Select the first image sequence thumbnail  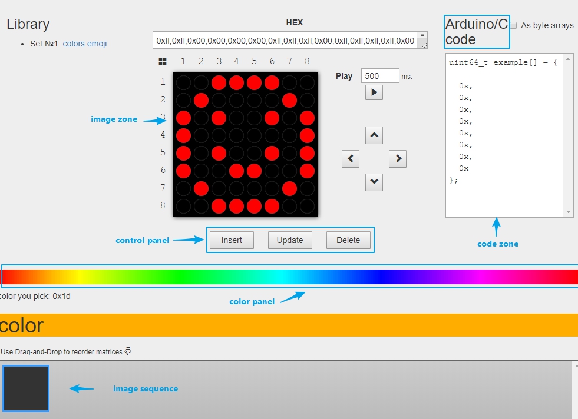(x=26, y=388)
